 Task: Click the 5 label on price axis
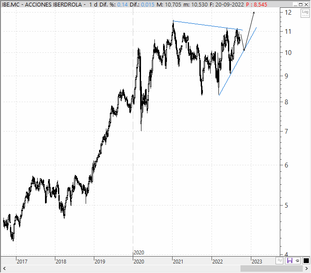tap(286, 206)
